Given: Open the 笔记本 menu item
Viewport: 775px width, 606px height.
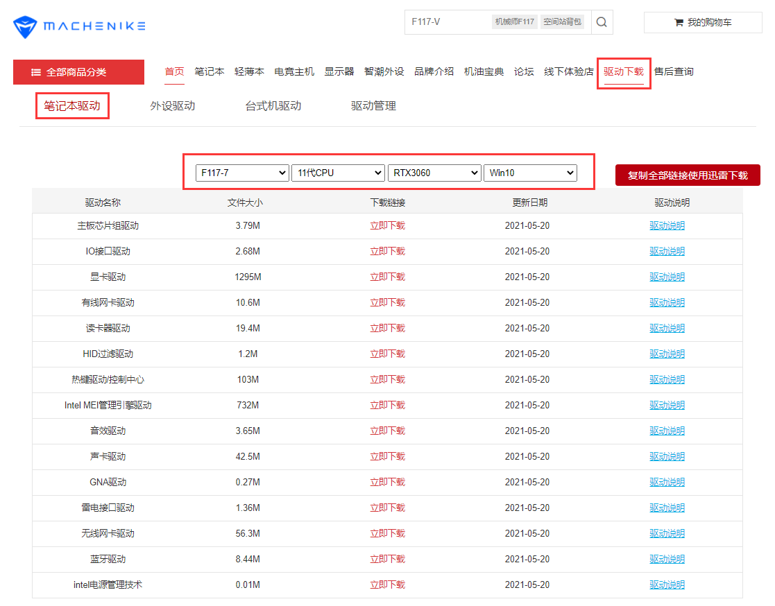Looking at the screenshot, I should tap(209, 71).
